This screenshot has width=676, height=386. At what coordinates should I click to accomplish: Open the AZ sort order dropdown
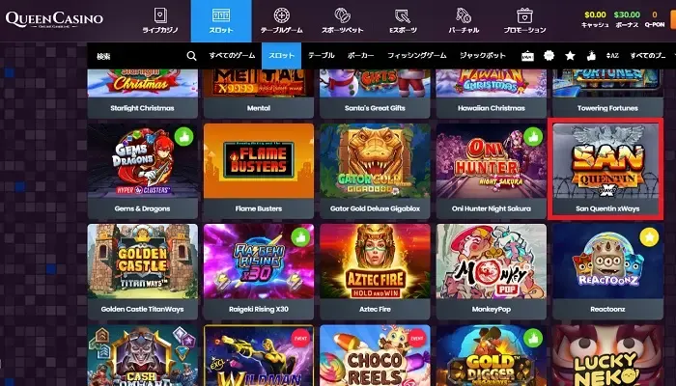[612, 56]
